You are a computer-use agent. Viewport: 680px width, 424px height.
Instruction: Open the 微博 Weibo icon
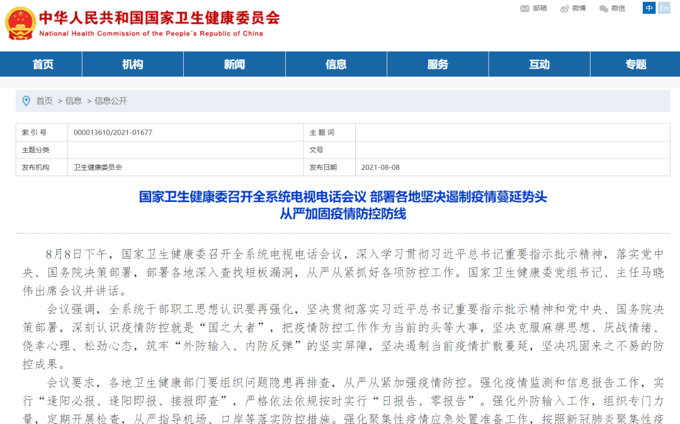point(564,9)
